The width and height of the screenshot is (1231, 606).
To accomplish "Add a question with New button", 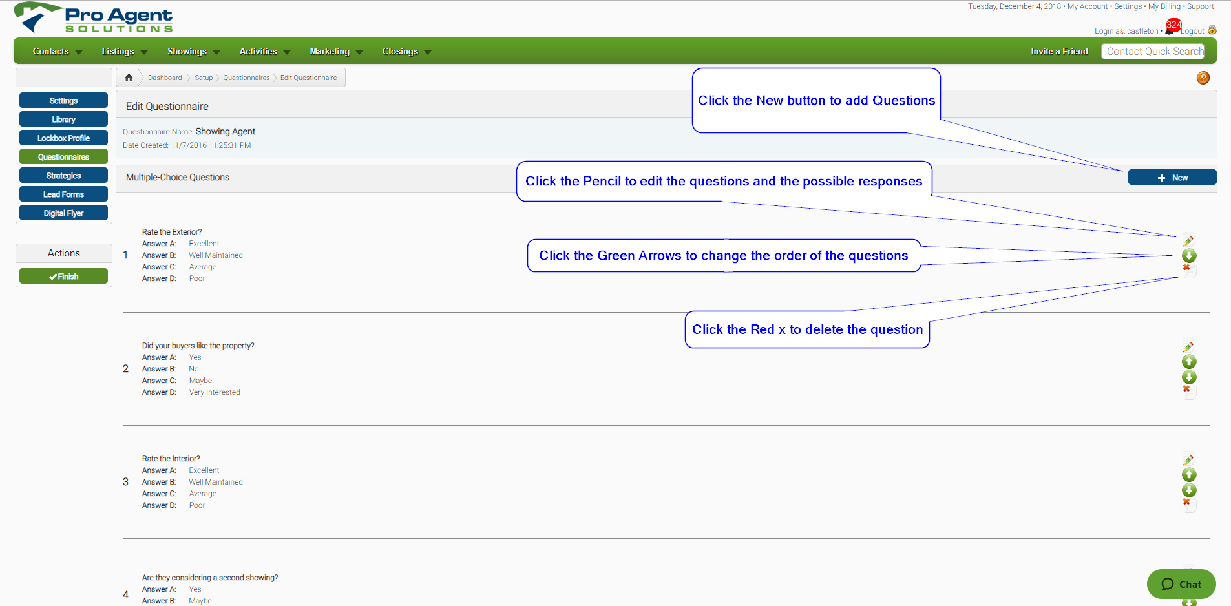I will click(1172, 178).
